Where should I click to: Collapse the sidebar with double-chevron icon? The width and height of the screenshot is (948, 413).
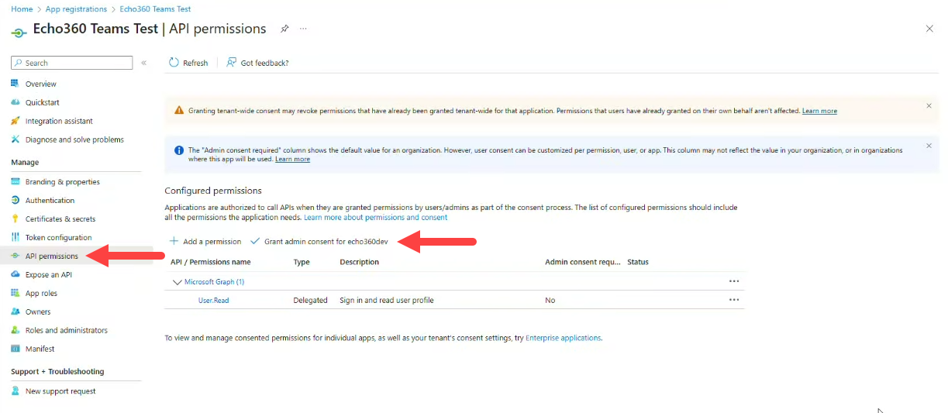tap(143, 63)
